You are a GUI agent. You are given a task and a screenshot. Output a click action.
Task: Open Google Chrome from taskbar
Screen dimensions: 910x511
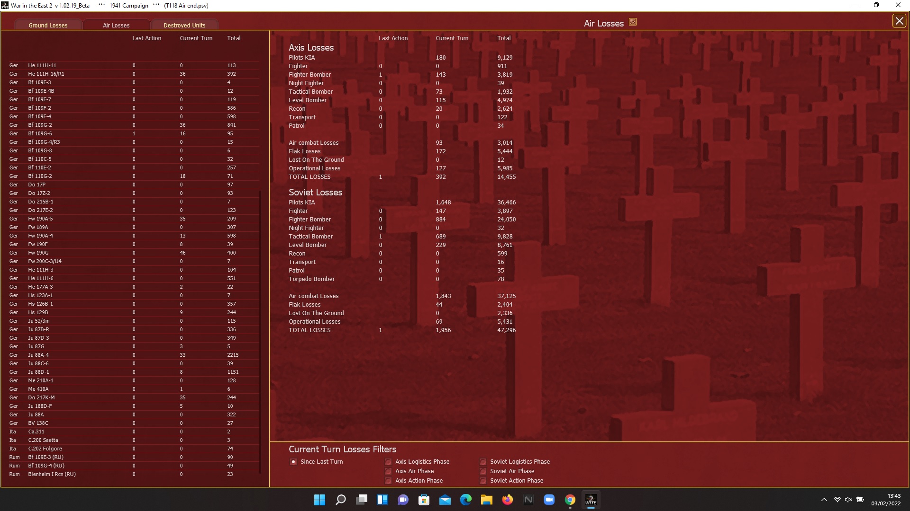pyautogui.click(x=570, y=500)
